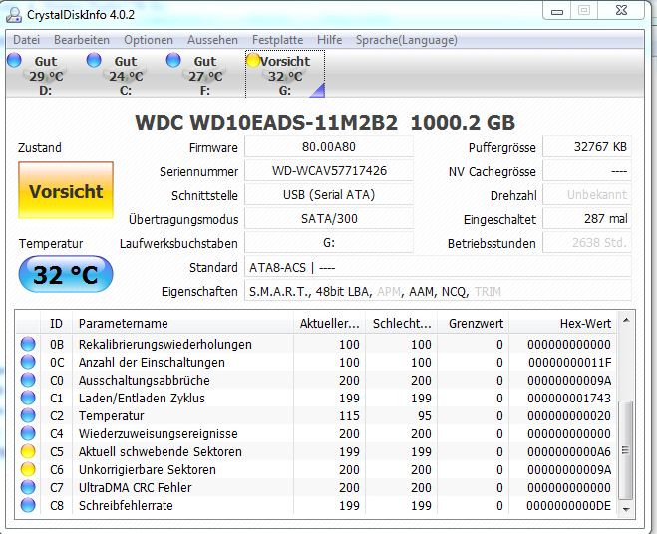Open the Bearbeiten menu
Image resolution: width=657 pixels, height=534 pixels.
(x=82, y=40)
